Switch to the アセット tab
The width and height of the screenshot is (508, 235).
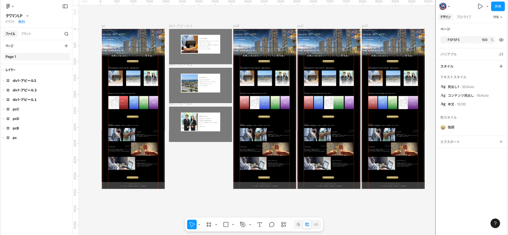click(x=26, y=34)
